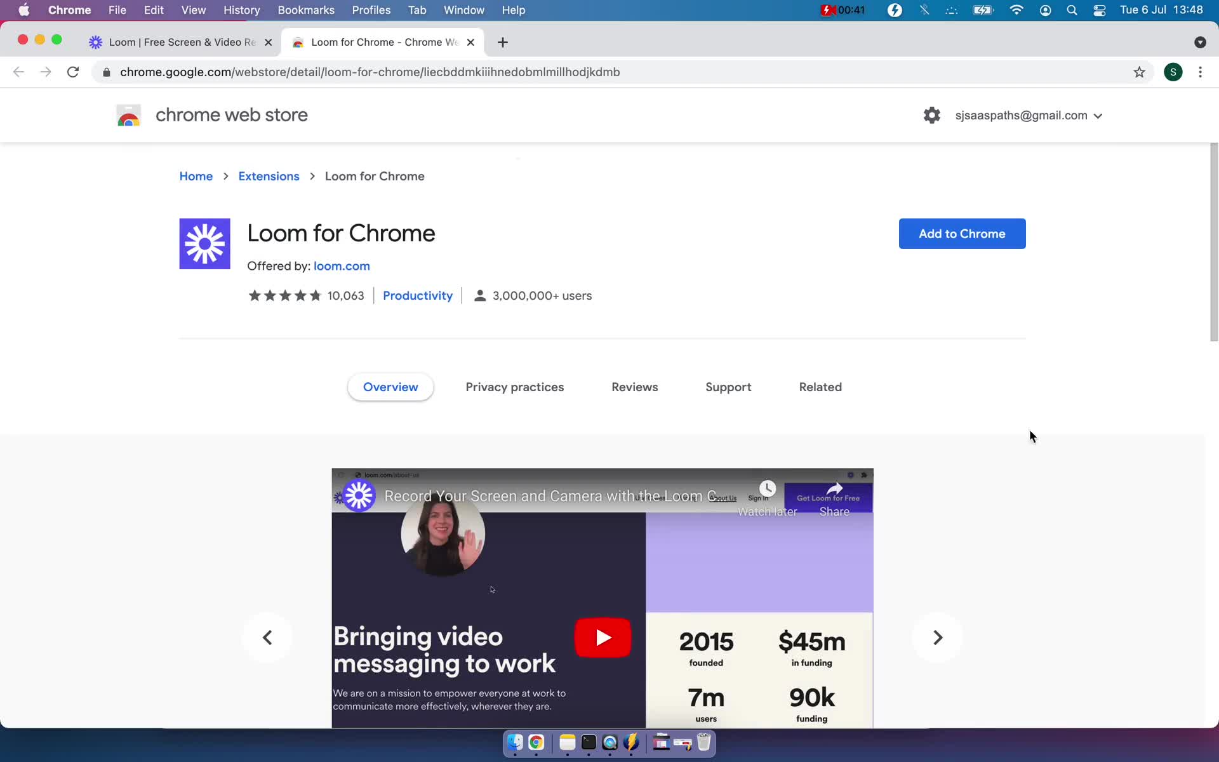Click the Wi-Fi status icon
This screenshot has width=1219, height=762.
pos(1016,10)
